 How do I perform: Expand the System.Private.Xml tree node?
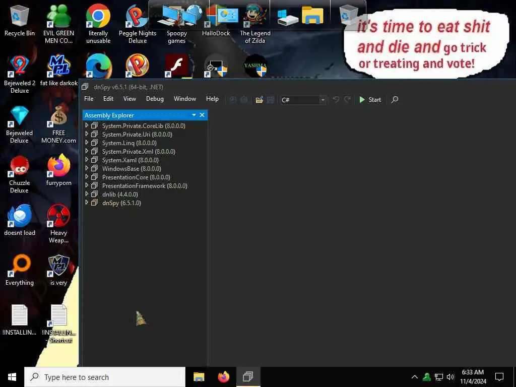pos(87,151)
